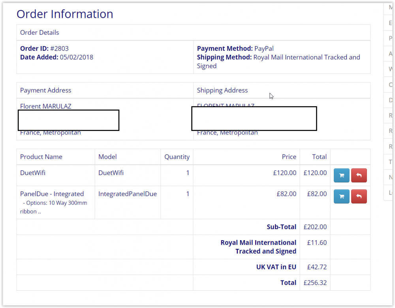Click the blue reorder cart button for DuetWifi
The width and height of the screenshot is (395, 308).
(342, 175)
